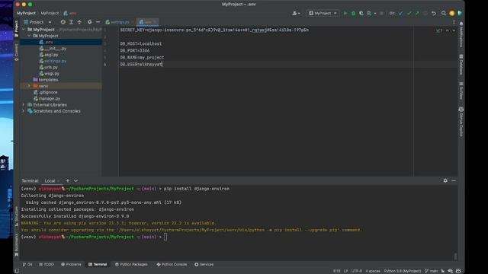The image size is (488, 274).
Task: Open the JetBrains toolbox shield icon
Action: pos(460,14)
